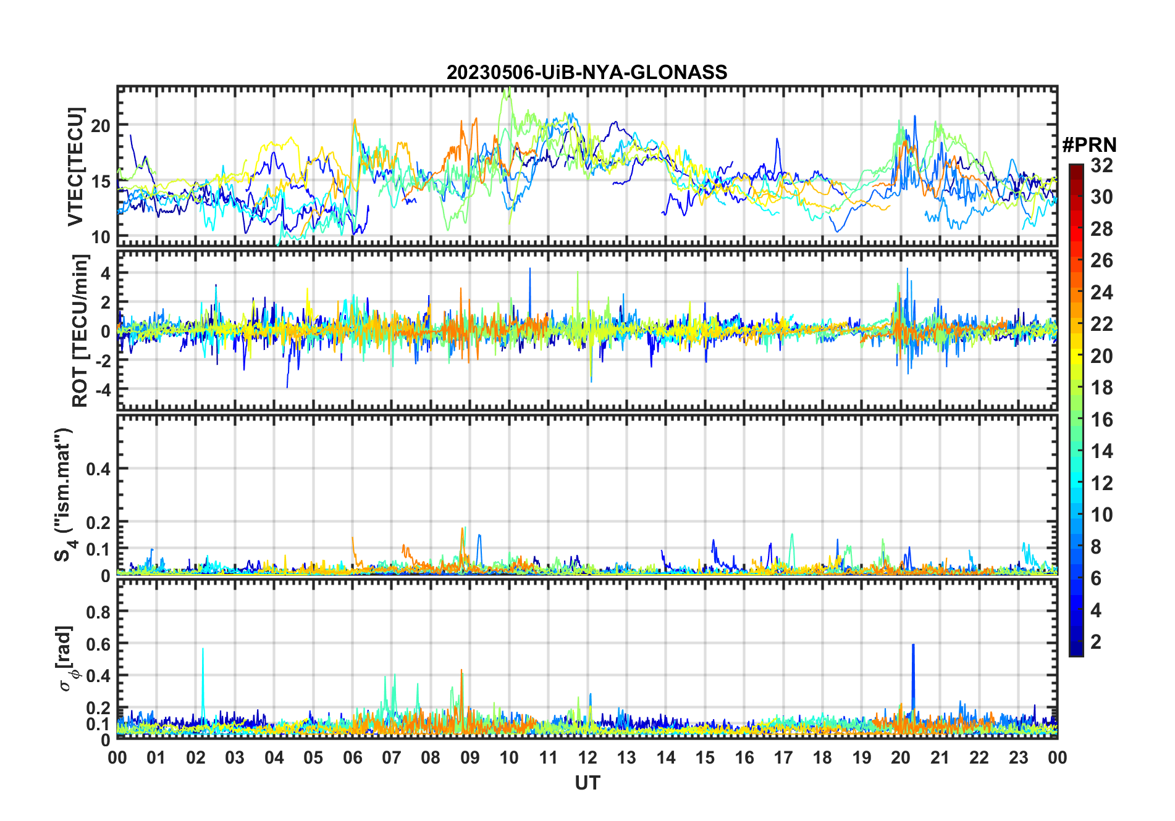The image size is (1175, 821).
Task: Click the sigma phi [rad] axis label
Action: 67,659
